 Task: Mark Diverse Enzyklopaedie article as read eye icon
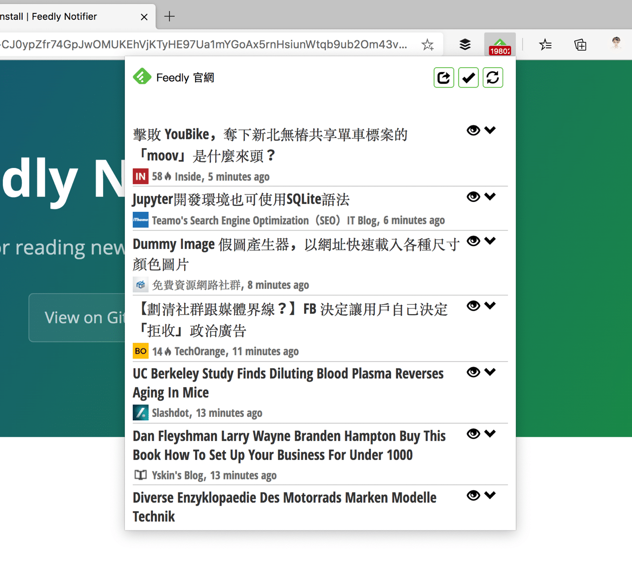pos(474,495)
